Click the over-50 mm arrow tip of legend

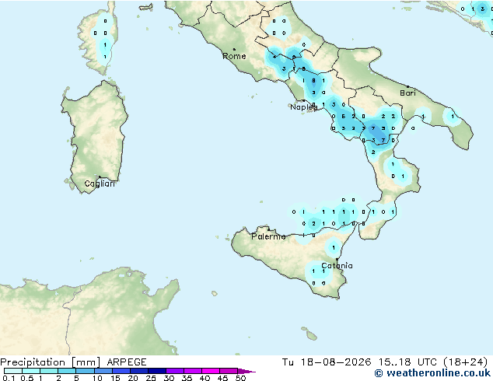[x=247, y=371]
